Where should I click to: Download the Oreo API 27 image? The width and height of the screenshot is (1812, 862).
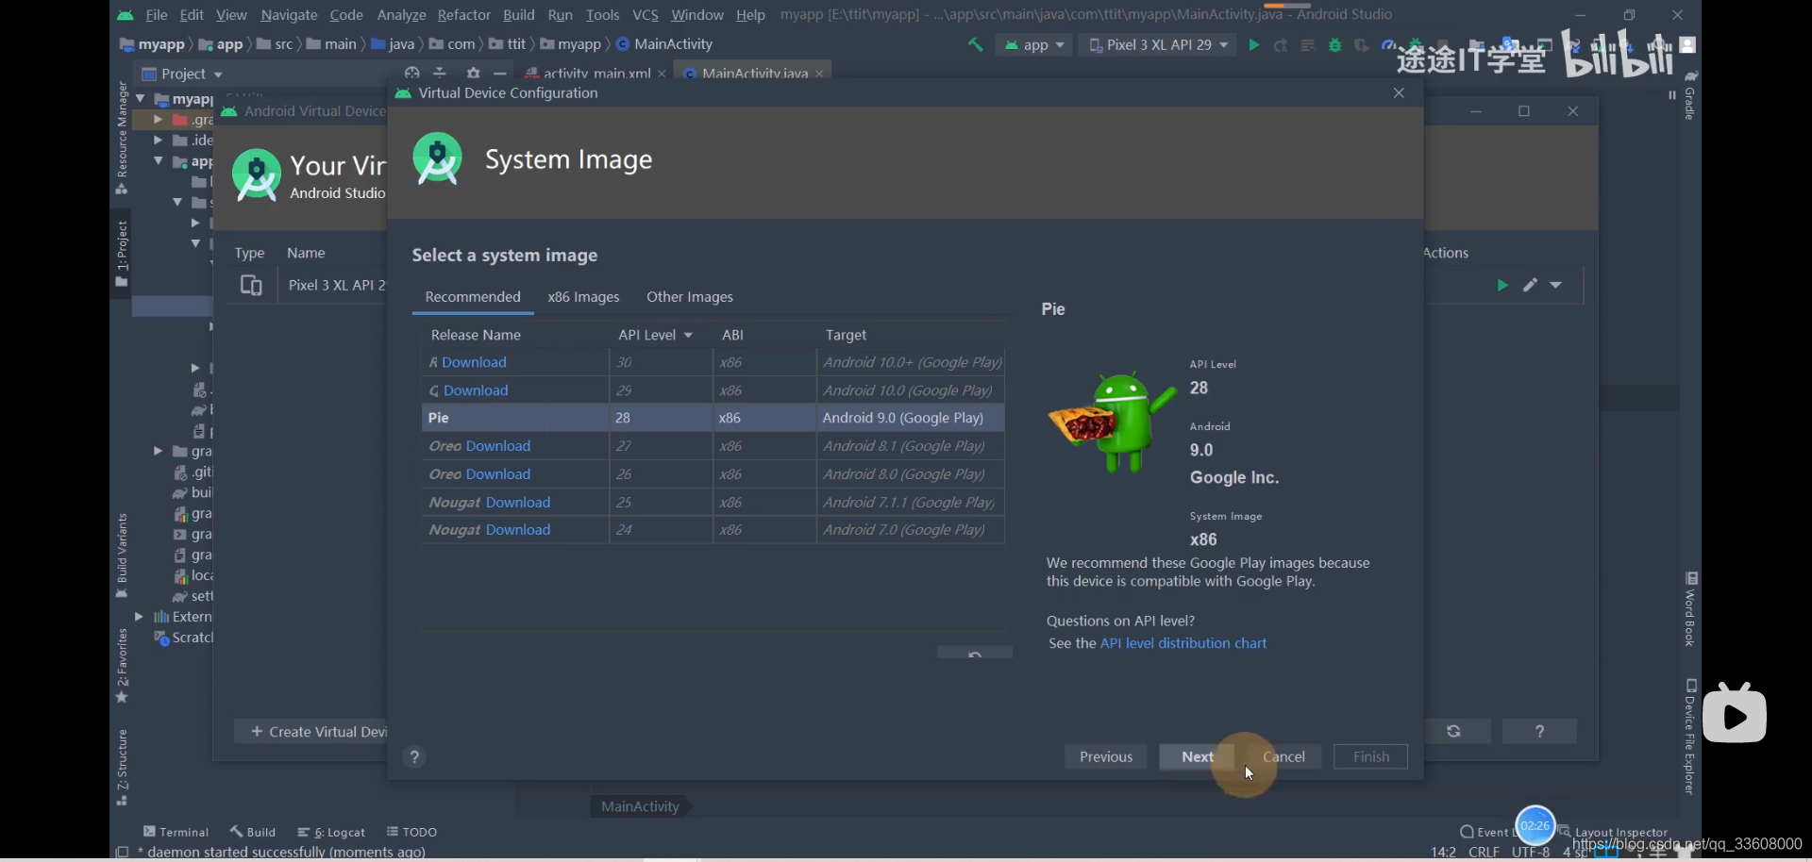coord(498,446)
